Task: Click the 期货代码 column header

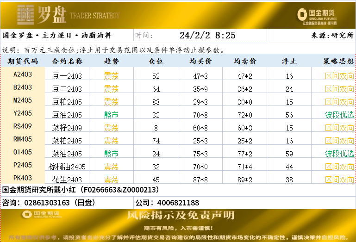Action: (x=23, y=61)
